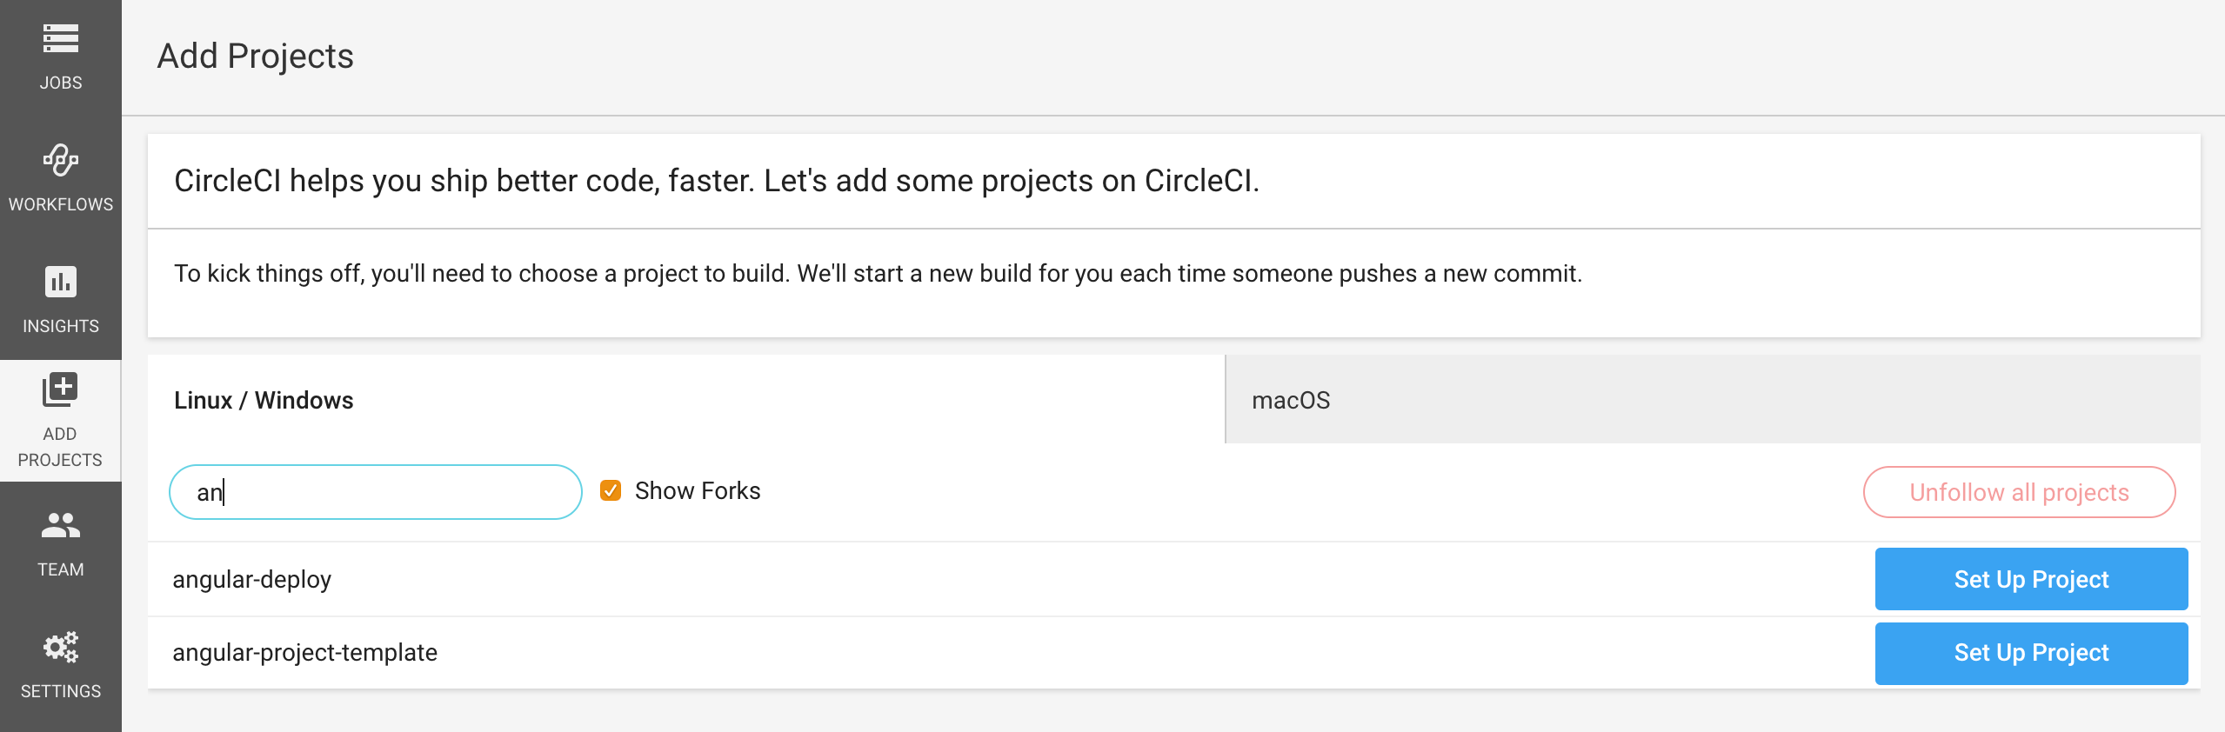
Task: Switch to the macOS tab
Action: point(1289,399)
